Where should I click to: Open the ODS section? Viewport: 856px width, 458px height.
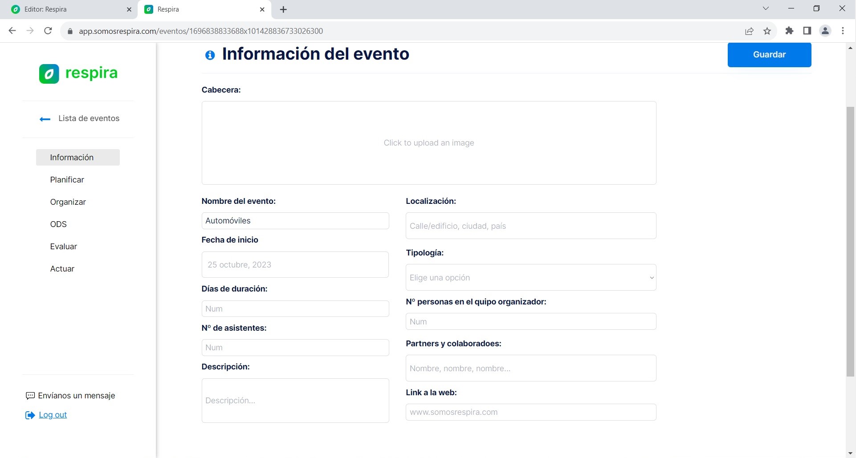58,224
